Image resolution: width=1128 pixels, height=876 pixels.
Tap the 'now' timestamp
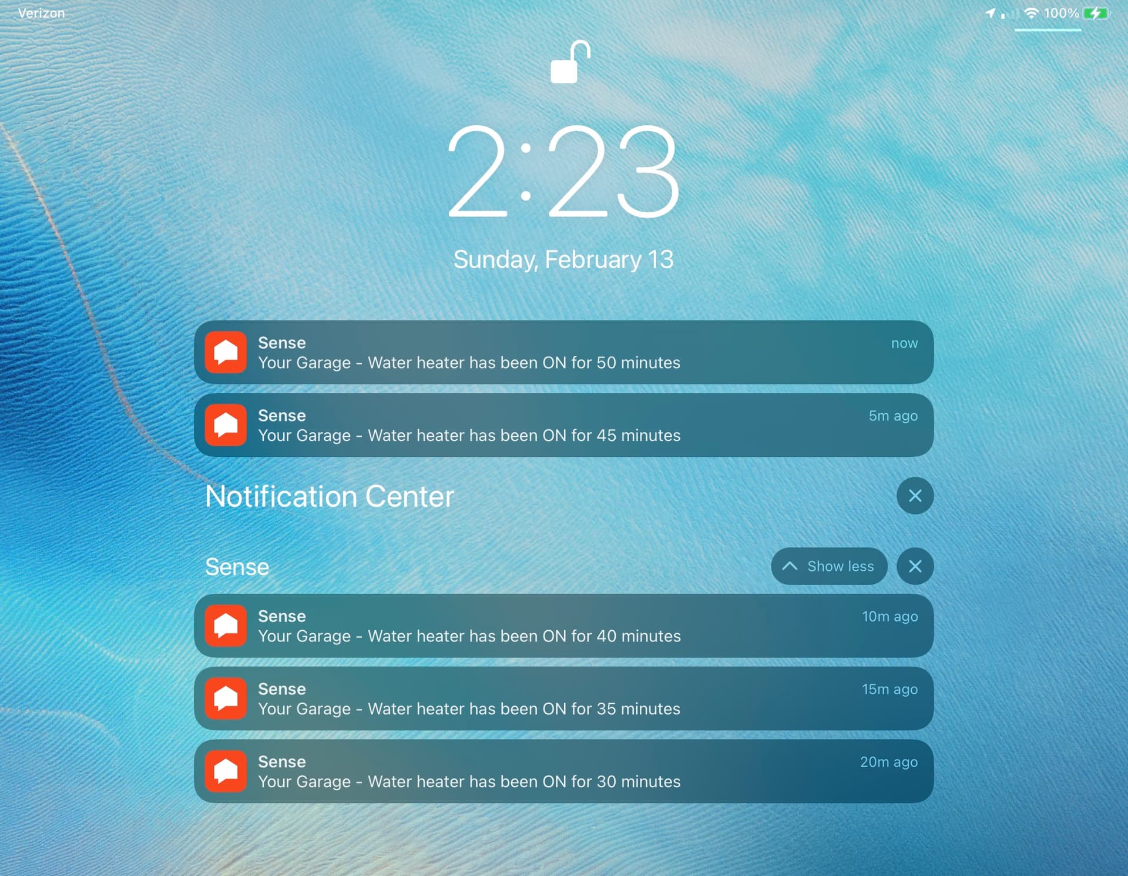click(904, 343)
